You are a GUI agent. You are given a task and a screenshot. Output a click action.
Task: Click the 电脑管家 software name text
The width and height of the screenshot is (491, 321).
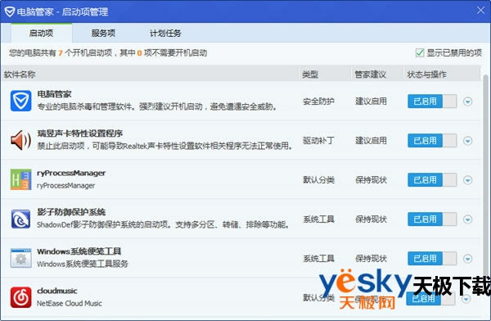54,93
